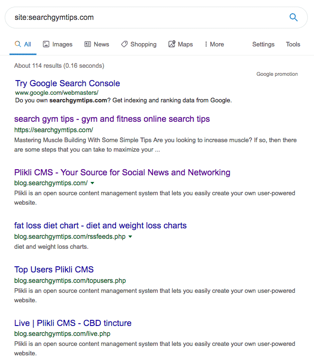Open the News tab
Image resolution: width=314 pixels, height=362 pixels.
coord(97,44)
